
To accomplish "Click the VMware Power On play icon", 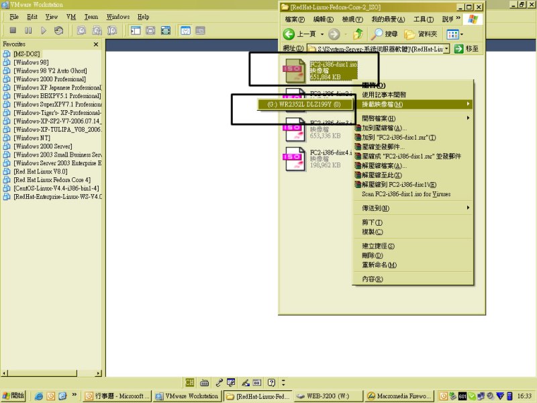I will coord(44,30).
